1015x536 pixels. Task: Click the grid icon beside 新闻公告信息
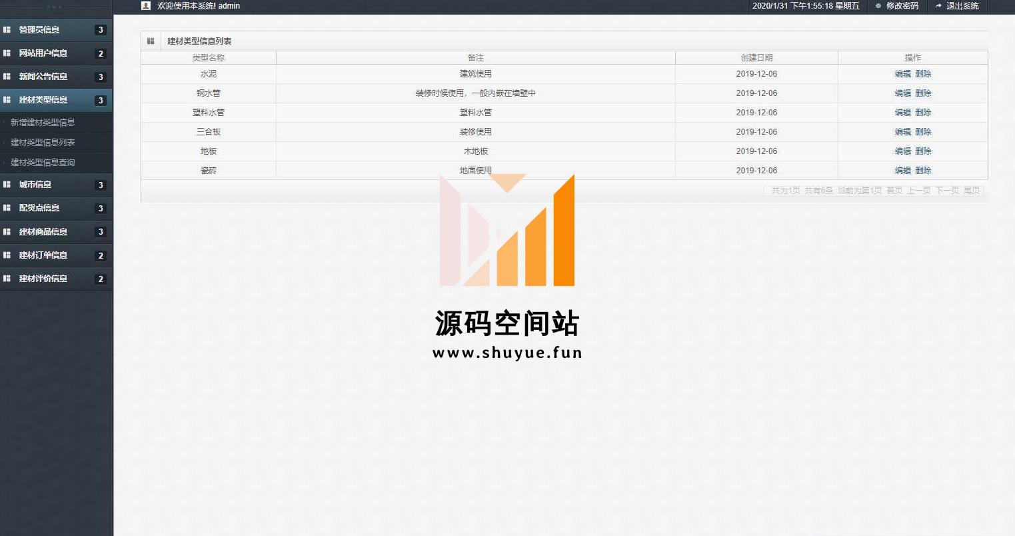click(7, 77)
